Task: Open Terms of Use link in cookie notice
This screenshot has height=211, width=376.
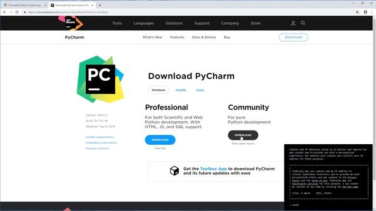Action: (319, 181)
